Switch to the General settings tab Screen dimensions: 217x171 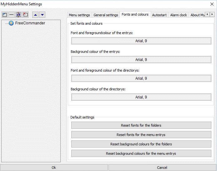coord(106,15)
